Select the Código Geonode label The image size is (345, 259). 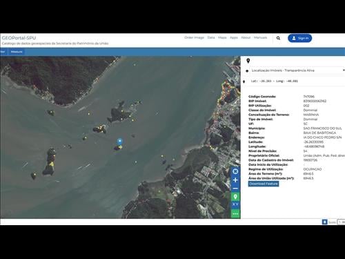[262, 97]
